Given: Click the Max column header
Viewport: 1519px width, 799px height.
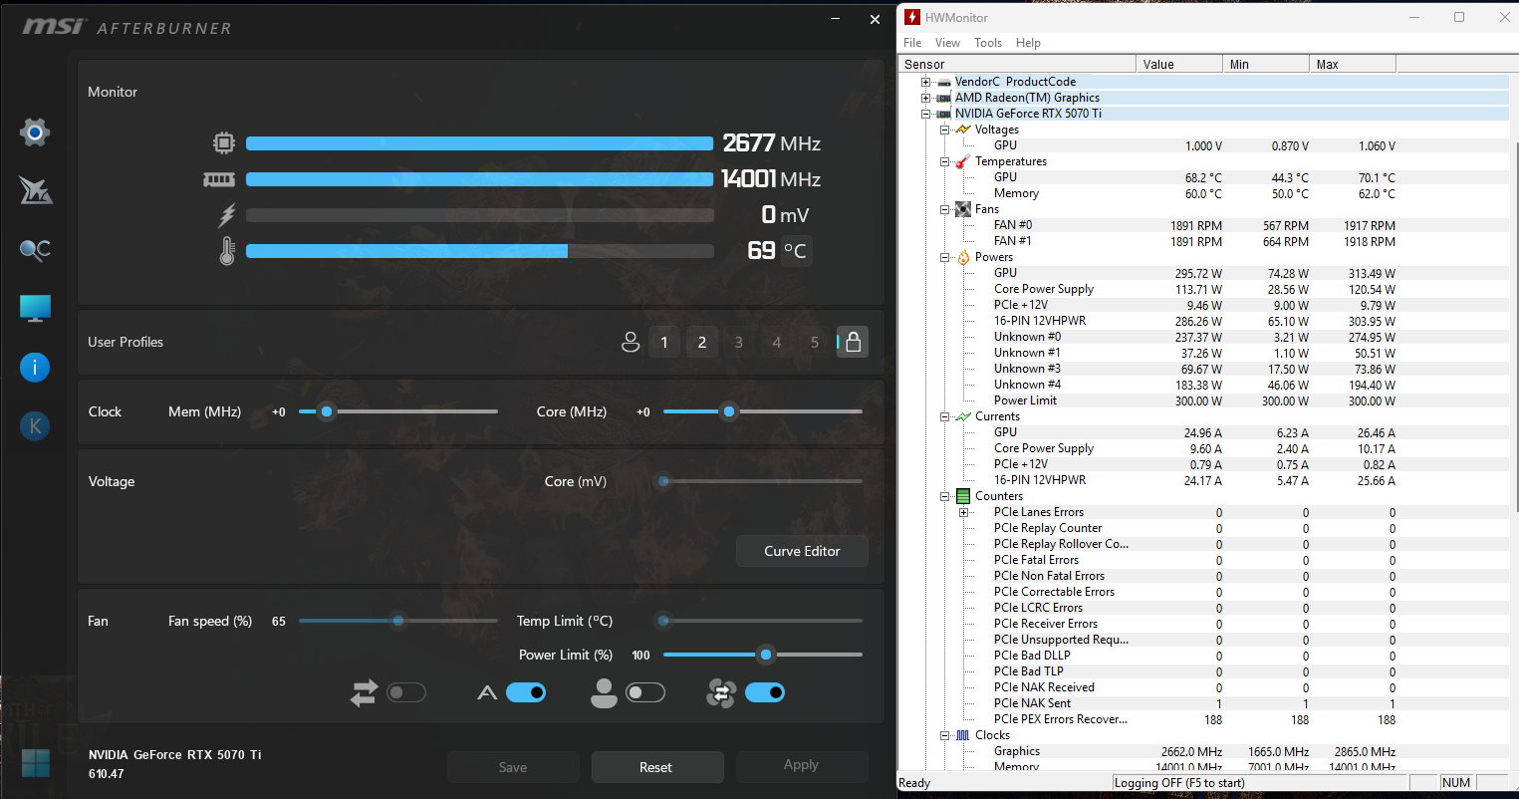Looking at the screenshot, I should click(1353, 64).
